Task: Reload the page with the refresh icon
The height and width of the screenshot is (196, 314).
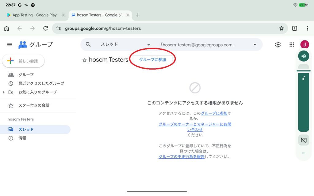Action: 45,28
